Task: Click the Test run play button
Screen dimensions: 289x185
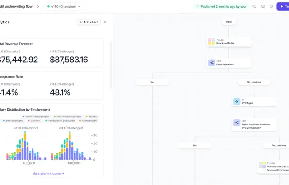Action: coord(283,6)
